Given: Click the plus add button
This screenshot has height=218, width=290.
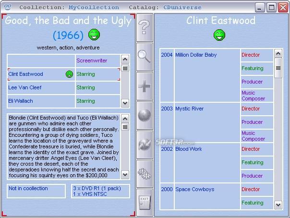Looking at the screenshot, I should point(145,86).
